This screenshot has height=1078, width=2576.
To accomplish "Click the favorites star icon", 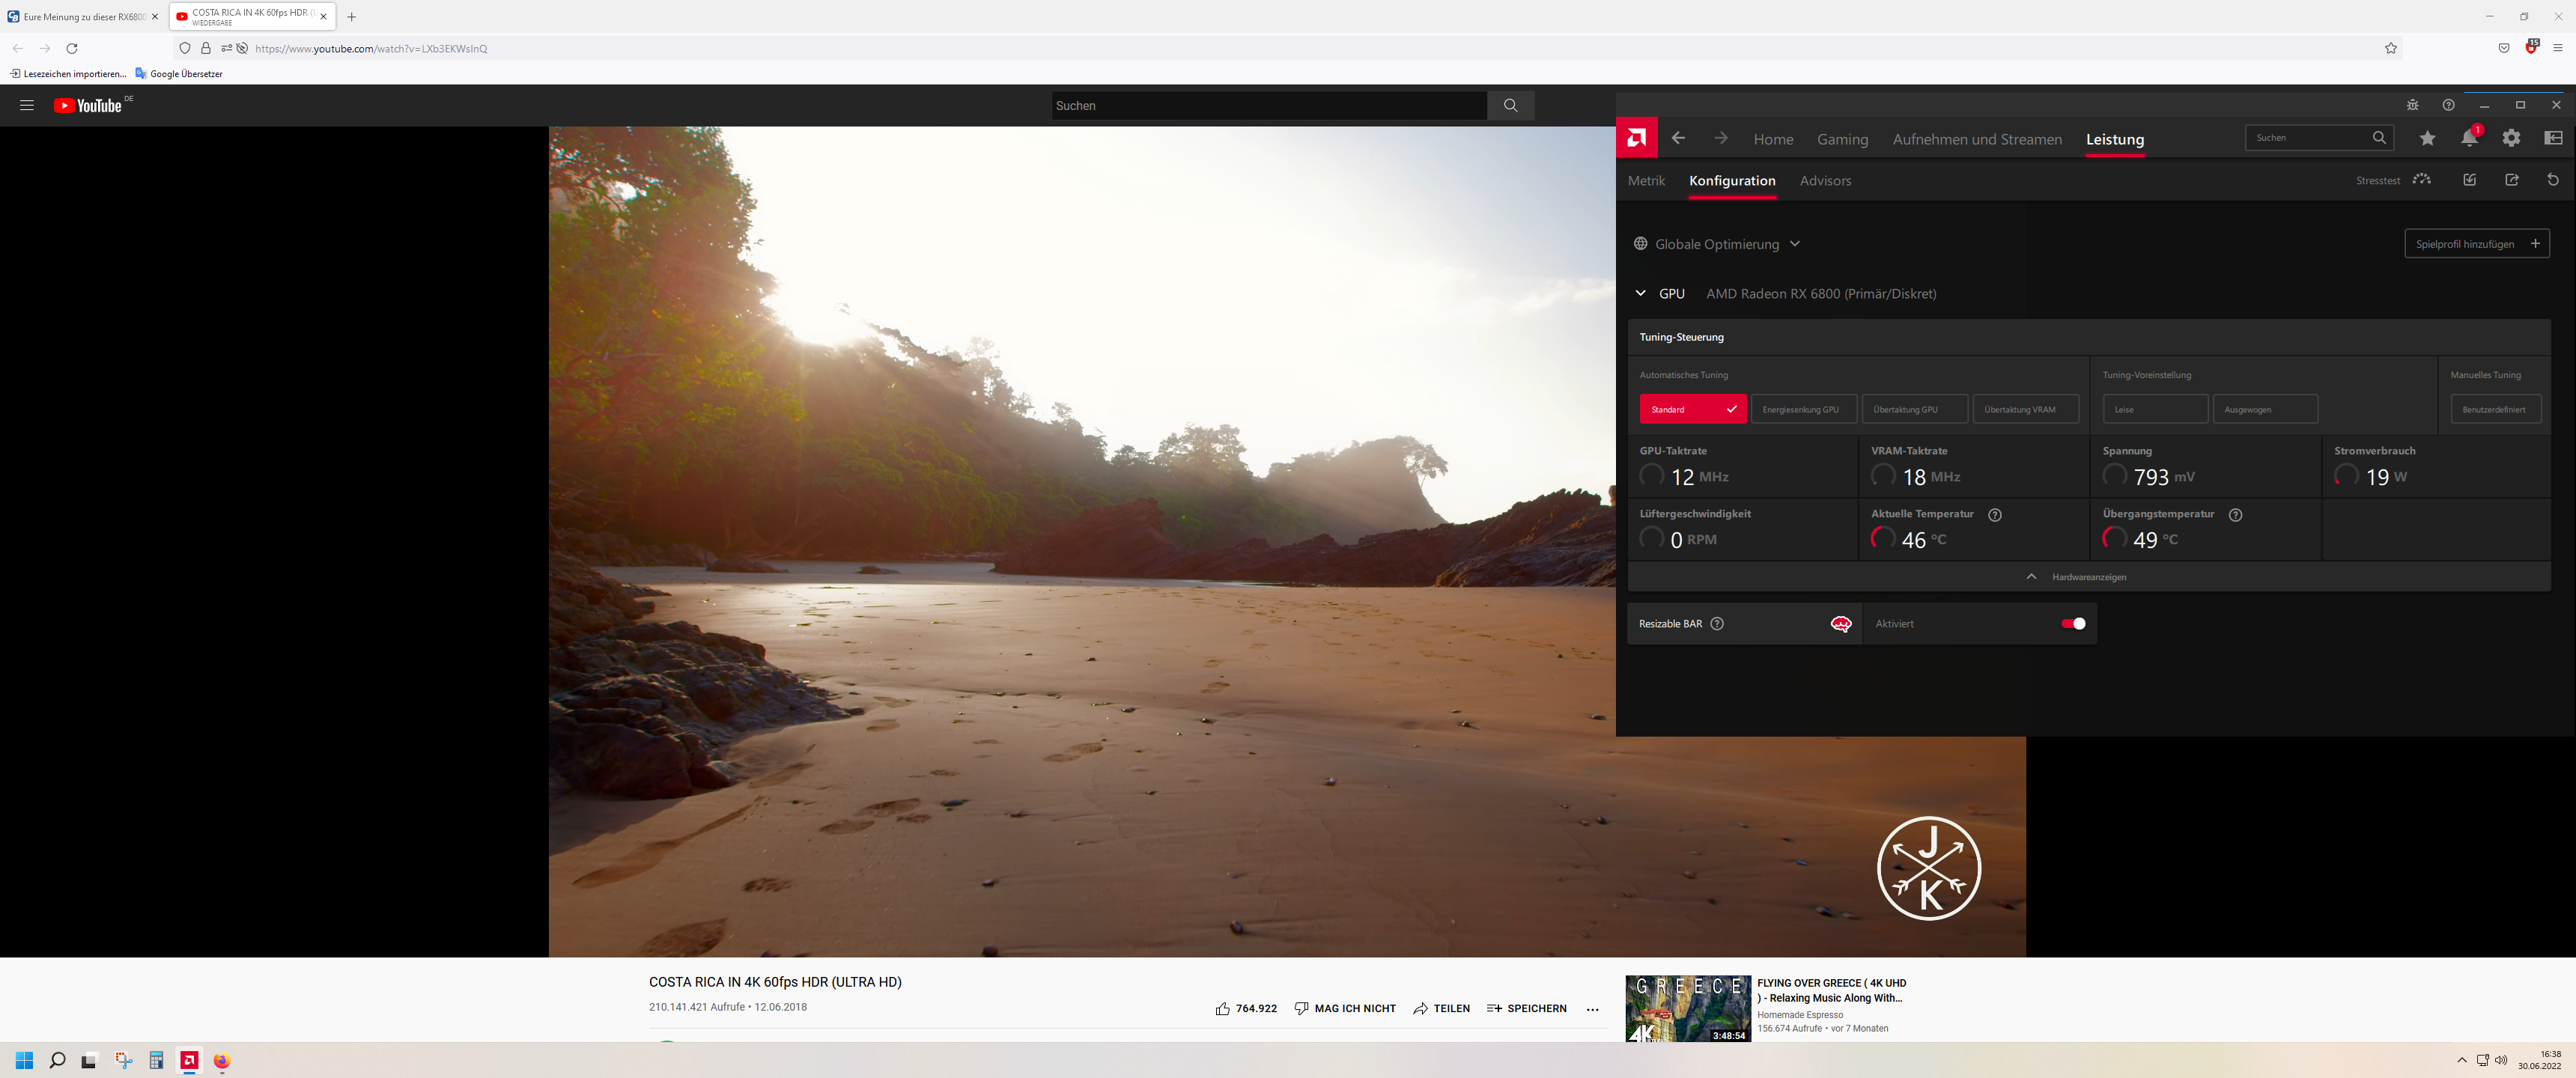I will [x=2427, y=138].
